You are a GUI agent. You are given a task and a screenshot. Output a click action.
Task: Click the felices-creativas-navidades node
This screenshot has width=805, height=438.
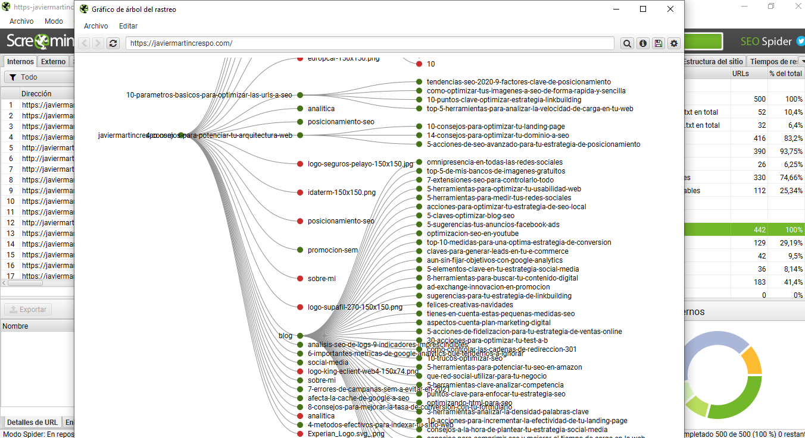(419, 305)
